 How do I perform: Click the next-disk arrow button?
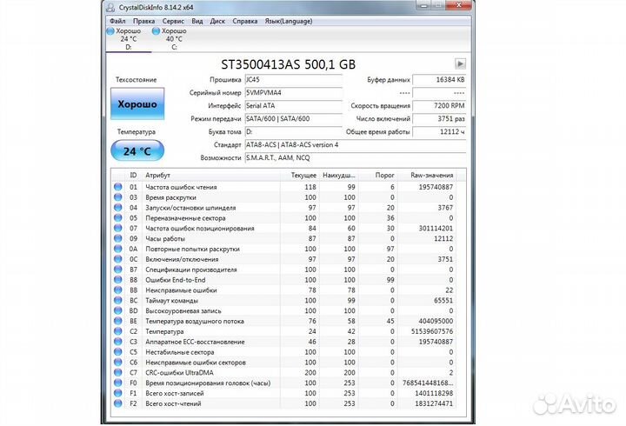[460, 63]
